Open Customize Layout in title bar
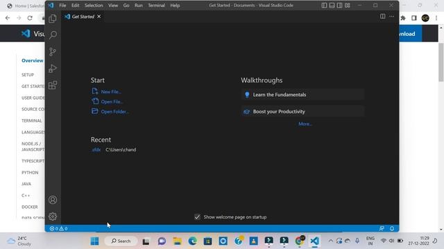Viewport: 444px width, 249px height. 348,6
